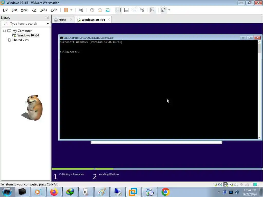Viewport: 263px width, 197px height.
Task: Click the cmd window vertical scrollbar thumb
Action: (259, 48)
